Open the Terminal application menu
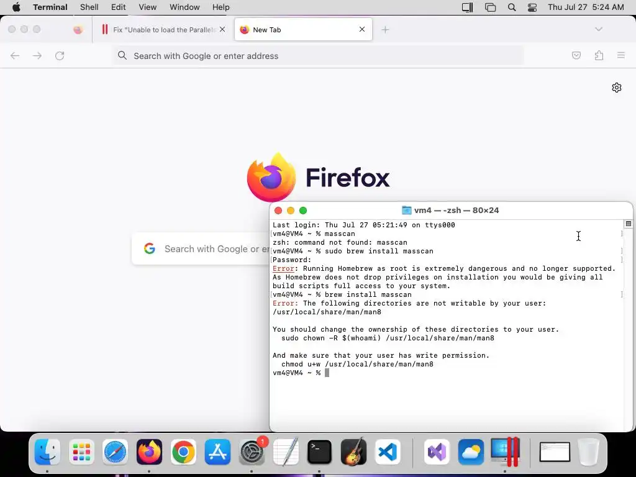Image resolution: width=636 pixels, height=477 pixels. (50, 7)
